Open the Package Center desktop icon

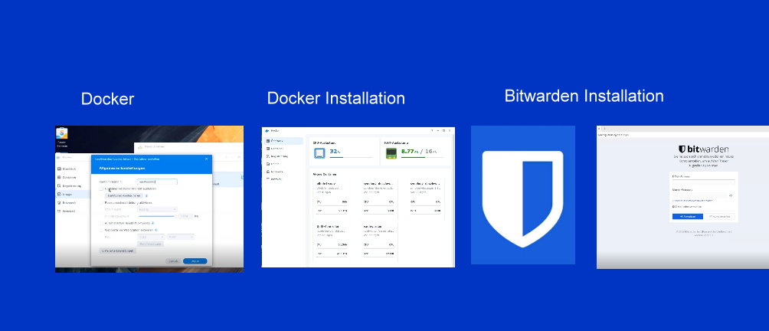(x=62, y=134)
